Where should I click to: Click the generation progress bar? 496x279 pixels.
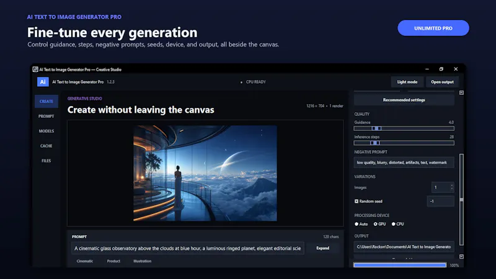(400, 265)
